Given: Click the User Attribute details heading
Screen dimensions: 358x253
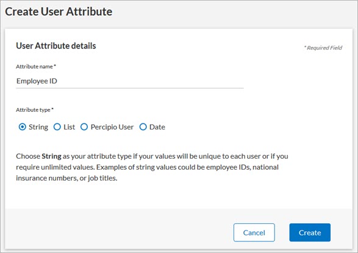Looking at the screenshot, I should point(56,46).
